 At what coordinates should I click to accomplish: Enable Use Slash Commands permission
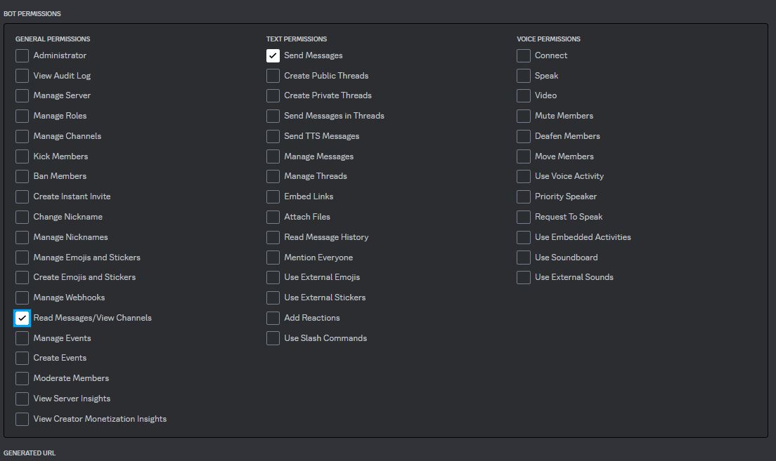(x=273, y=338)
